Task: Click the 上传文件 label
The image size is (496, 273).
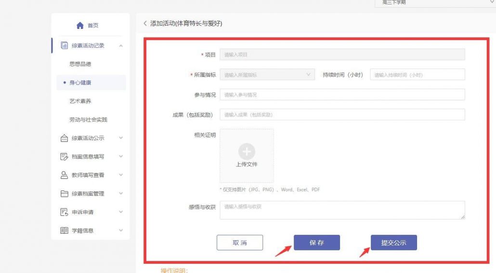Action: pyautogui.click(x=247, y=164)
